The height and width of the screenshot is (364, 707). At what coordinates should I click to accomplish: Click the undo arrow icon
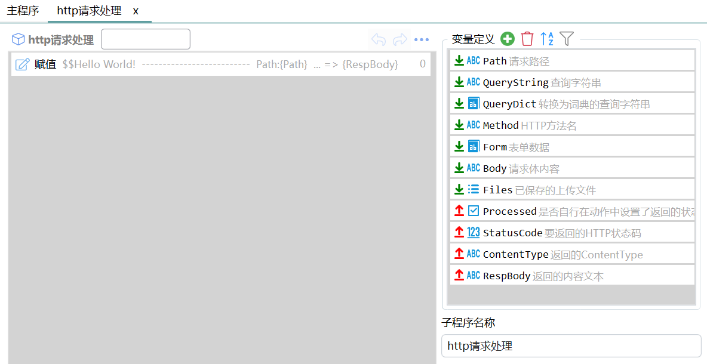pyautogui.click(x=379, y=39)
